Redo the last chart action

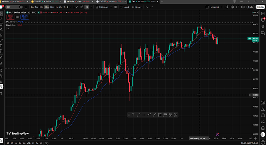click(152, 7)
